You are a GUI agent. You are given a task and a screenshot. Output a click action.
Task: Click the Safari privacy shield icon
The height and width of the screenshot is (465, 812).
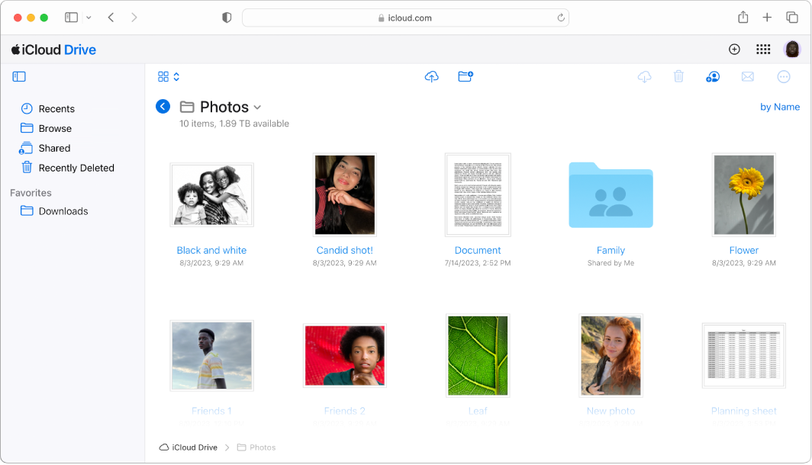[227, 18]
